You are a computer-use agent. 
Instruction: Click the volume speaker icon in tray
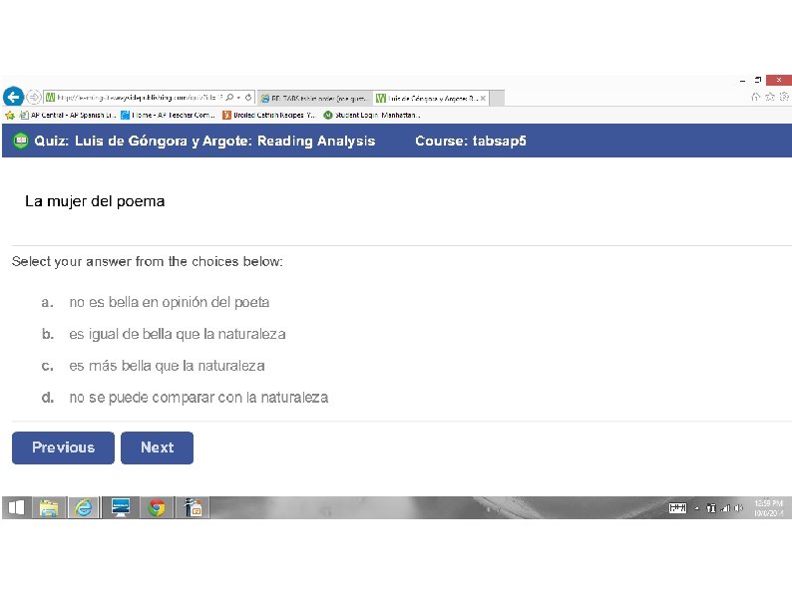point(738,508)
